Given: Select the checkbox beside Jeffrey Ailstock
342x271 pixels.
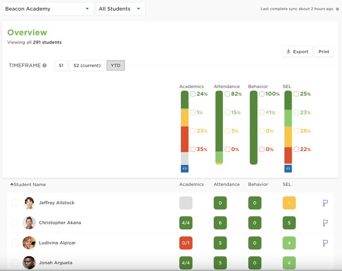Looking at the screenshot, I should (15, 203).
